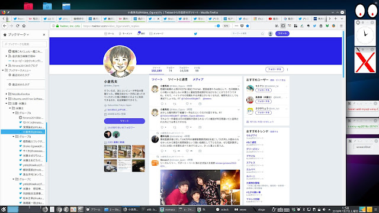
Task: Click the green padlock site identity icon
Action: tap(57, 26)
